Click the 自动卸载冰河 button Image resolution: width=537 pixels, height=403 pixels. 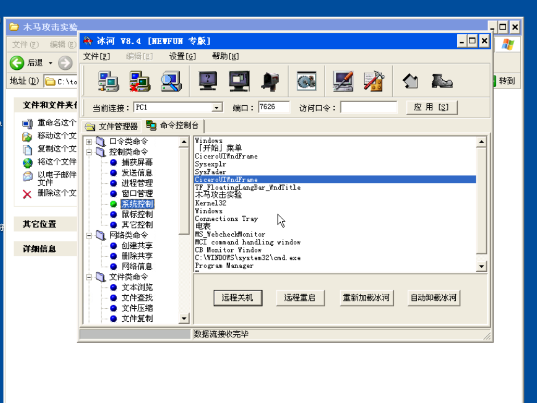[433, 298]
